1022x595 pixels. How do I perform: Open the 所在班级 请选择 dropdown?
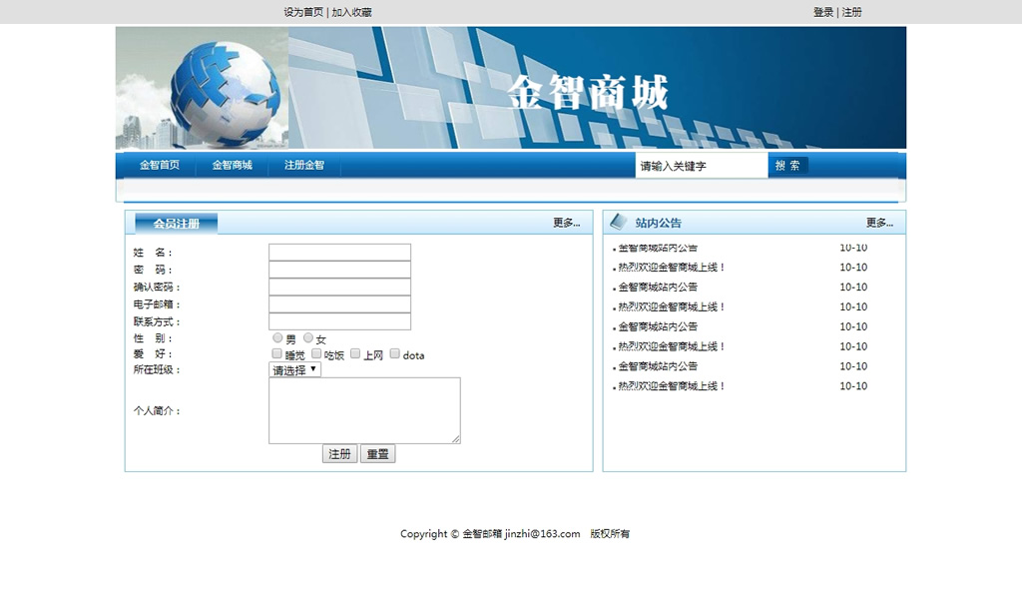tap(294, 369)
